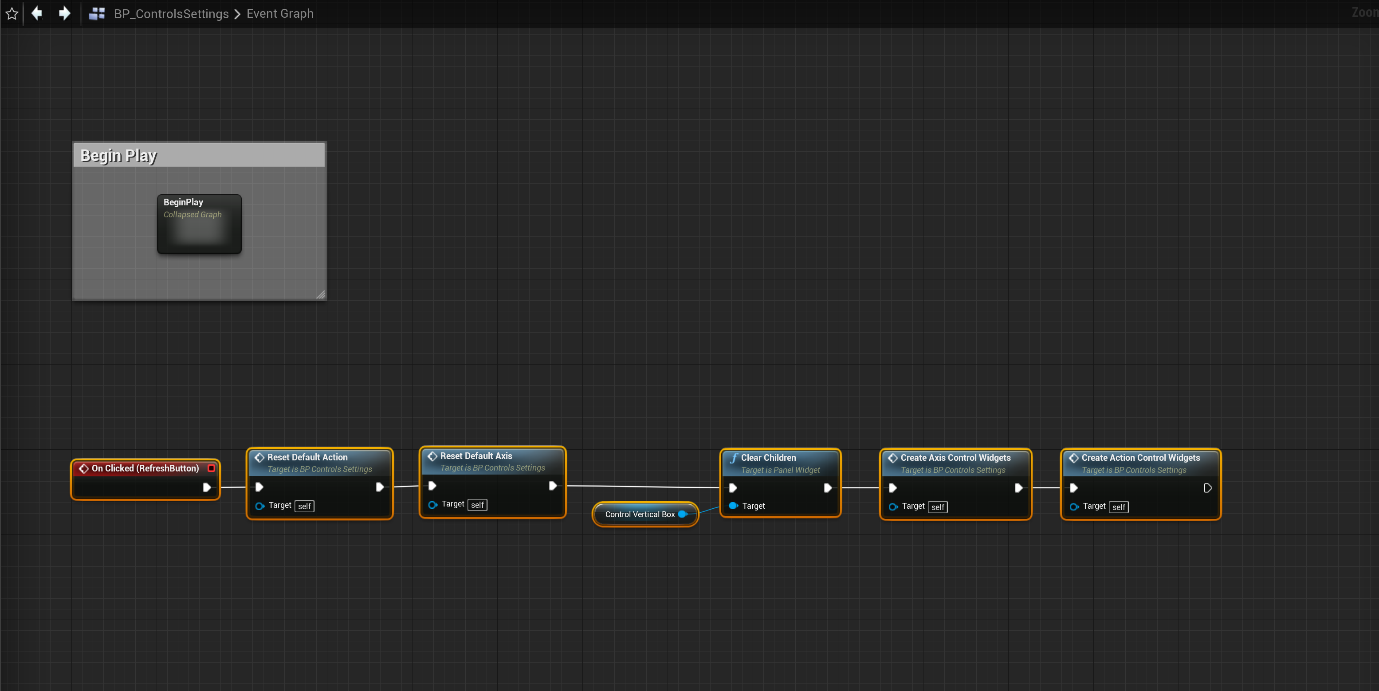Navigate forward with the right arrow
This screenshot has height=691, width=1379.
point(64,13)
